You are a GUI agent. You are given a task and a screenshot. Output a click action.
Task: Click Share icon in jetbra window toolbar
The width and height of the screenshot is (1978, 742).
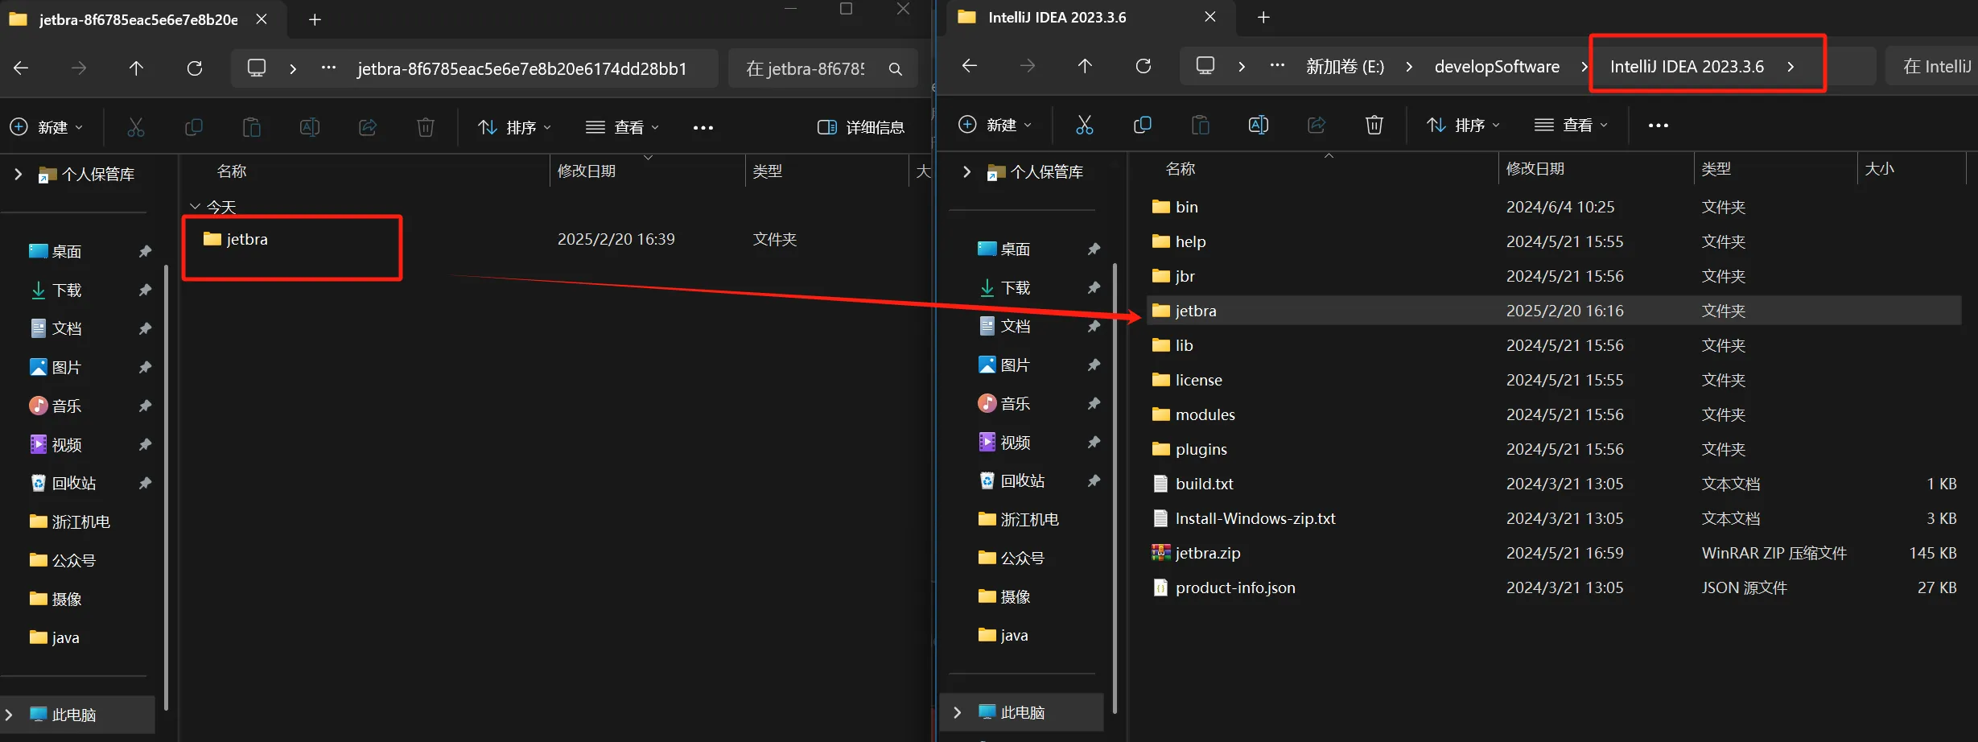[368, 127]
